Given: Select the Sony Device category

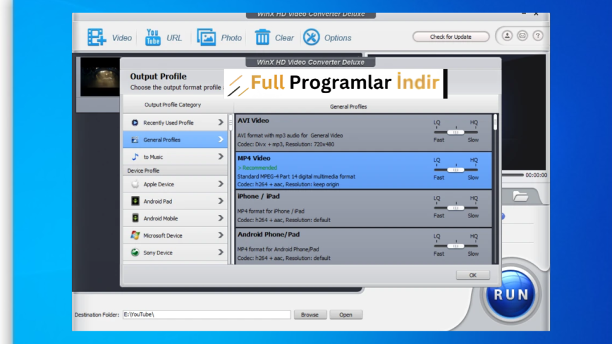Looking at the screenshot, I should [x=175, y=253].
